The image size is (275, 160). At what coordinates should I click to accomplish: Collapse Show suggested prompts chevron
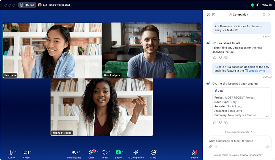point(252,132)
